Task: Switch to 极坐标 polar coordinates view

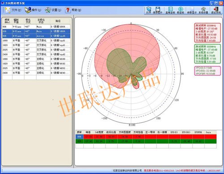Action: coord(181,10)
